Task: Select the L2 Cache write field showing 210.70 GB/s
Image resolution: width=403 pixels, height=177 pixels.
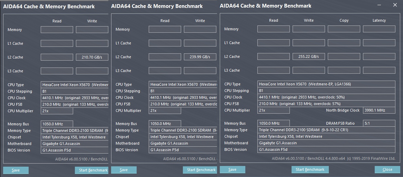Action: [x=92, y=57]
